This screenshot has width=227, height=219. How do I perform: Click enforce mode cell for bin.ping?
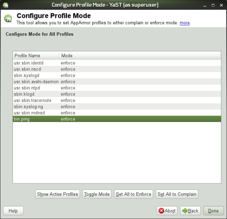coord(68,119)
